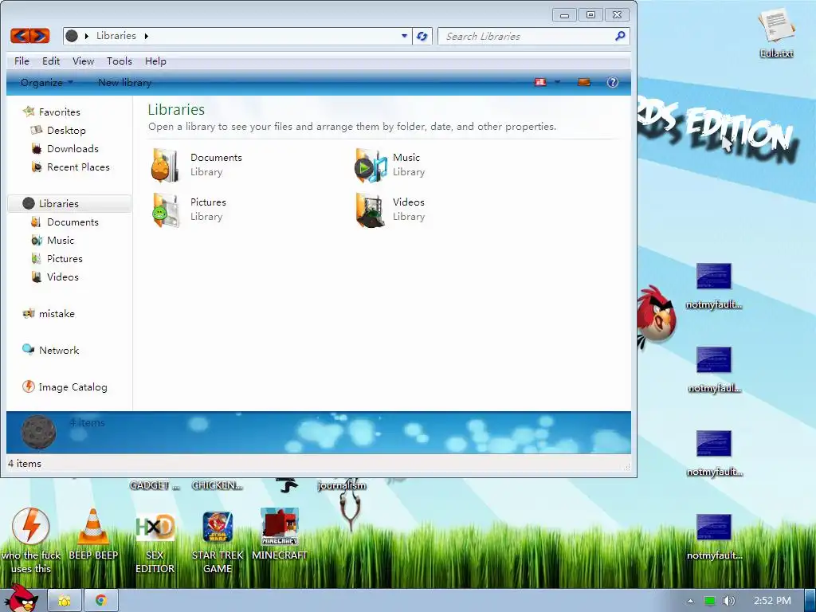Click the Eula.txt desktop file
This screenshot has height=612, width=816.
click(776, 33)
